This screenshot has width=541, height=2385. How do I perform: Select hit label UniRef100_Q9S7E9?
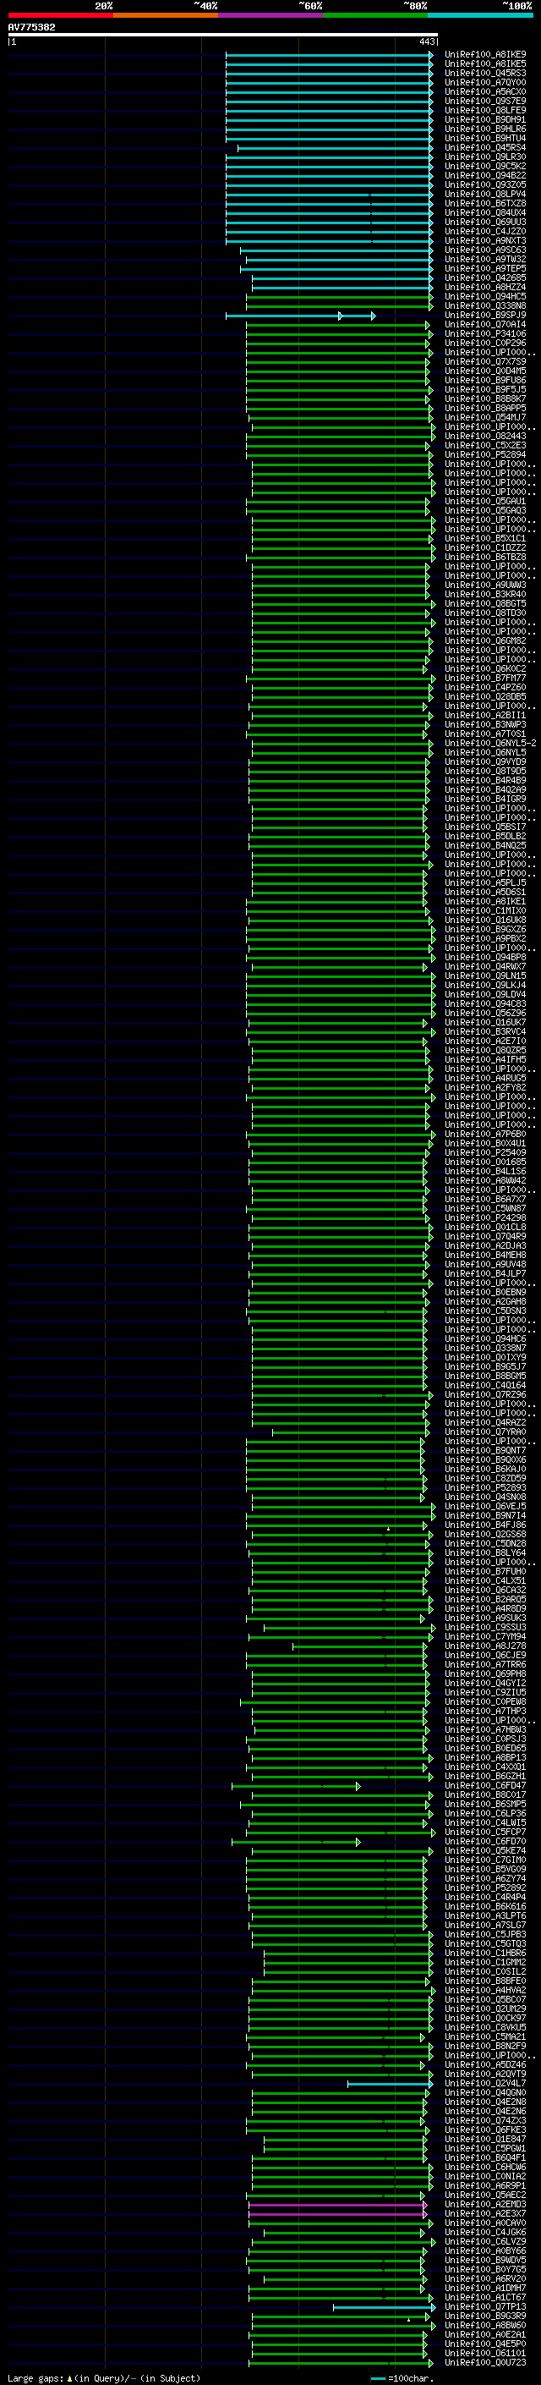[x=484, y=101]
